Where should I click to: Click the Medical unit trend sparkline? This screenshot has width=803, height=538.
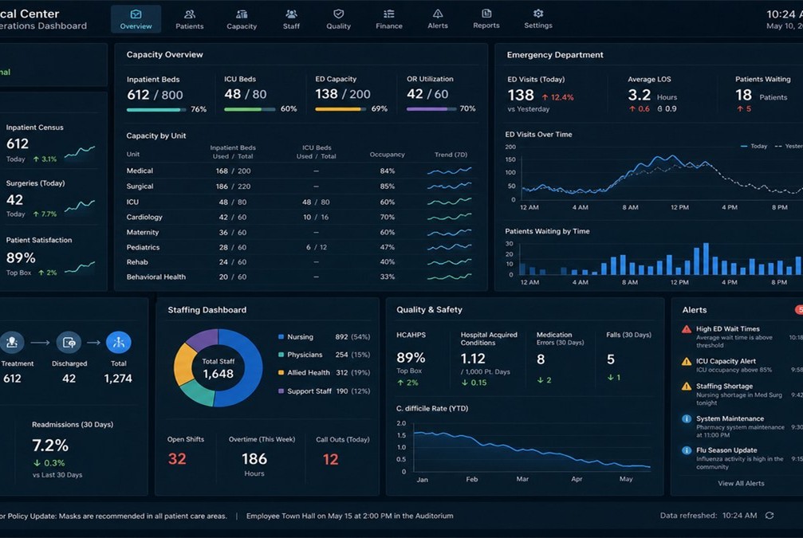click(450, 171)
